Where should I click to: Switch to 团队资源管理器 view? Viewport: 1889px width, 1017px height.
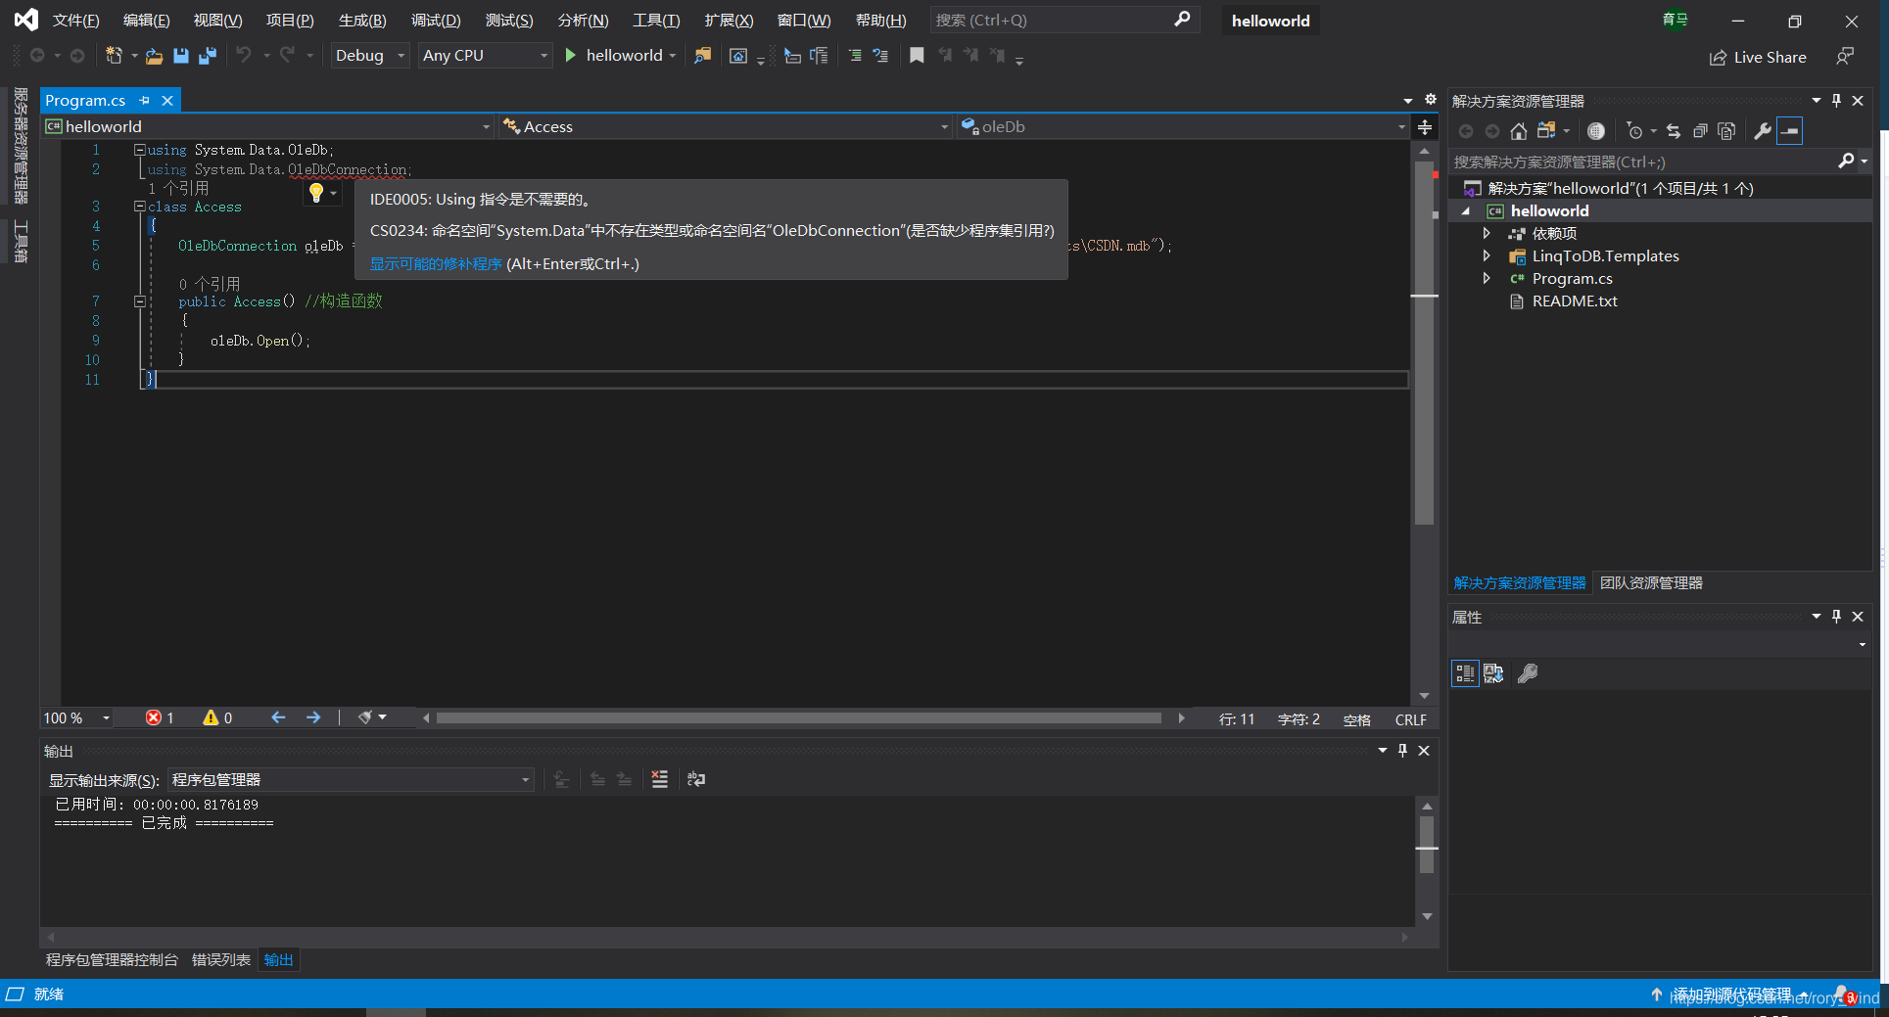[1650, 582]
